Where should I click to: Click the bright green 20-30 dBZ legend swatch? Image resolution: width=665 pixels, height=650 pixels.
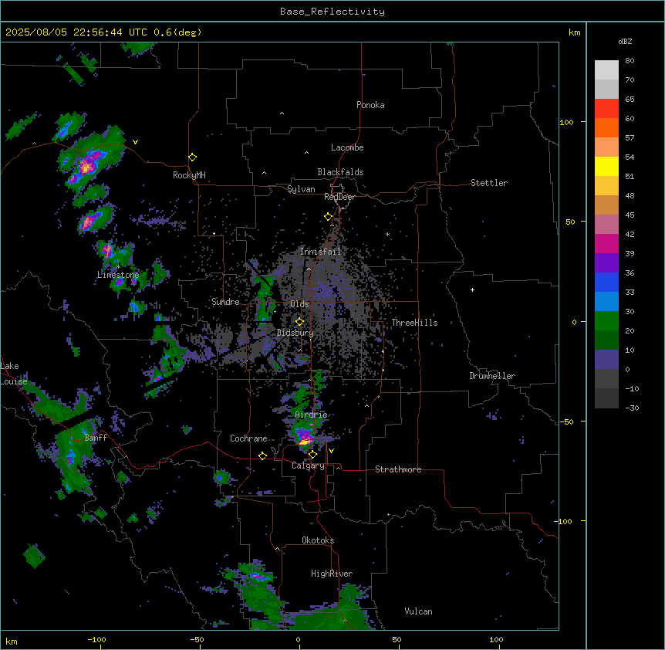point(606,321)
